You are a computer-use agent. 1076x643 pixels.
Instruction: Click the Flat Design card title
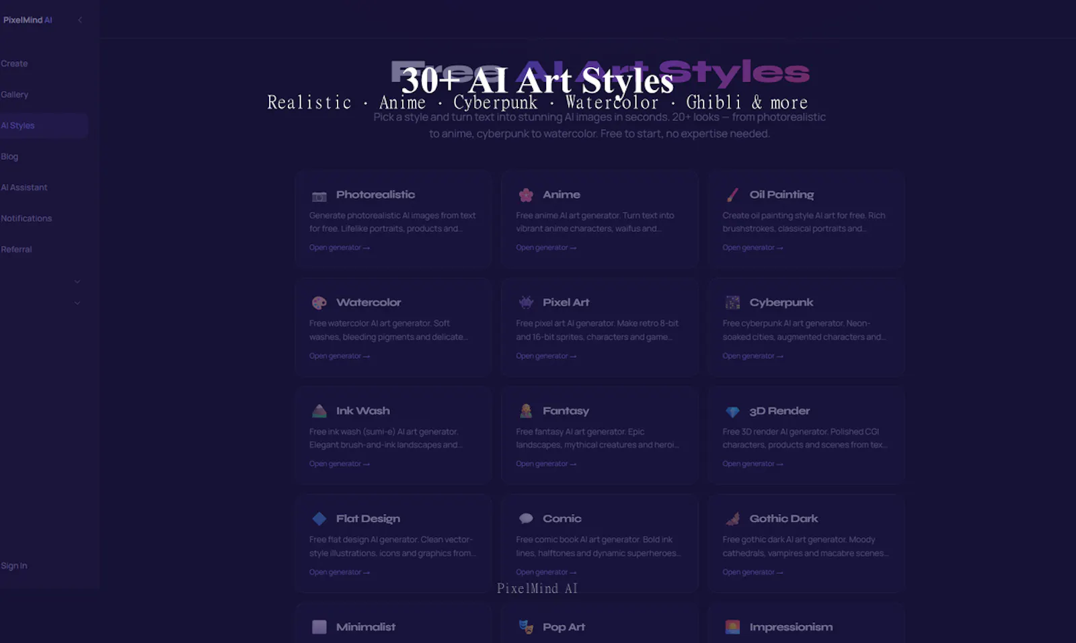pos(368,519)
